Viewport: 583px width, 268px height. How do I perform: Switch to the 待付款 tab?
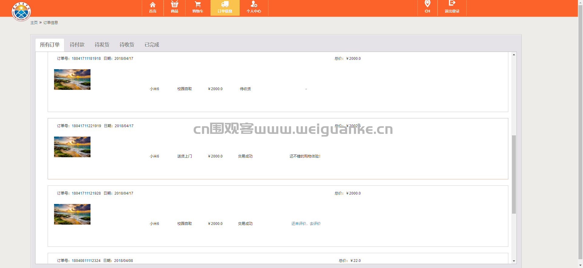point(77,45)
